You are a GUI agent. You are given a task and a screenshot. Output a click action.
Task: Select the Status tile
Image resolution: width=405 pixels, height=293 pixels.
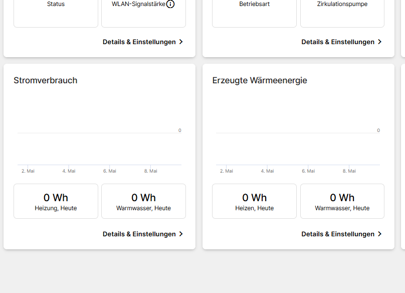tap(56, 12)
